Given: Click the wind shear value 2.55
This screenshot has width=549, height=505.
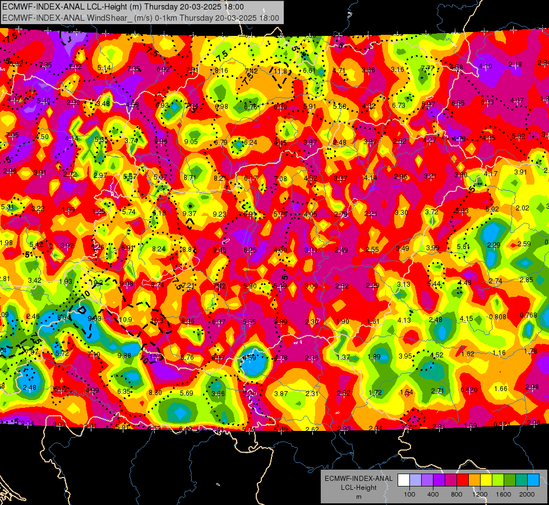Looking at the screenshot, I should 372,250.
